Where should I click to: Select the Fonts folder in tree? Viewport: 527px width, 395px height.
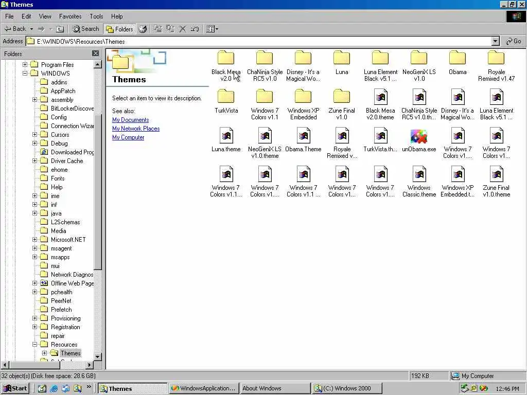point(58,178)
